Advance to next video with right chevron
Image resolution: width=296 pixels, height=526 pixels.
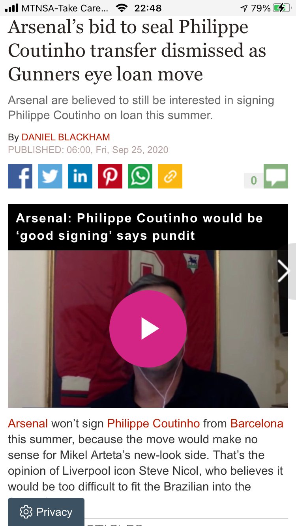click(283, 271)
